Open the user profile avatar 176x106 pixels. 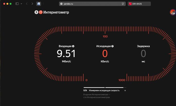(173, 12)
